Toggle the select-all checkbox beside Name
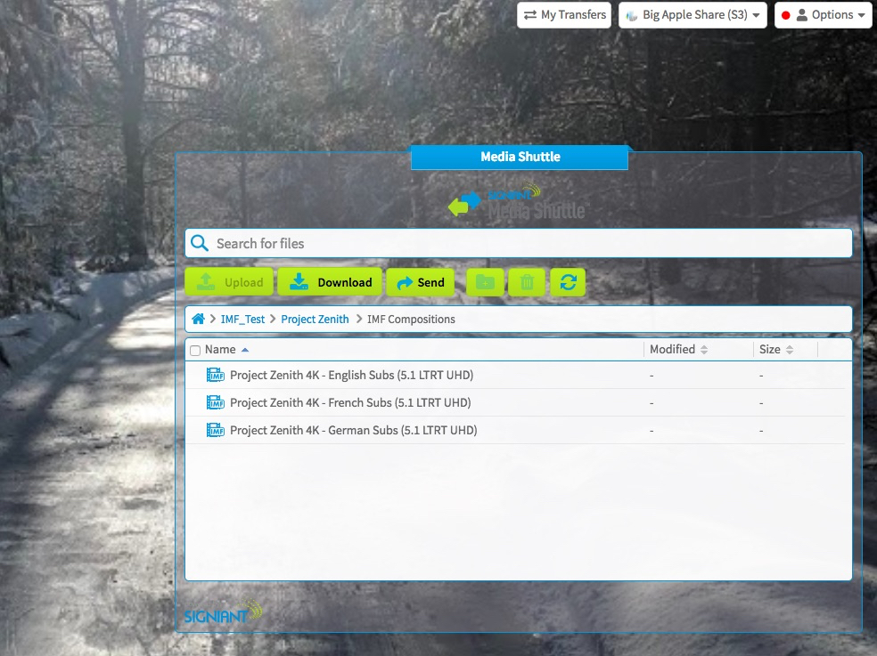 point(195,351)
